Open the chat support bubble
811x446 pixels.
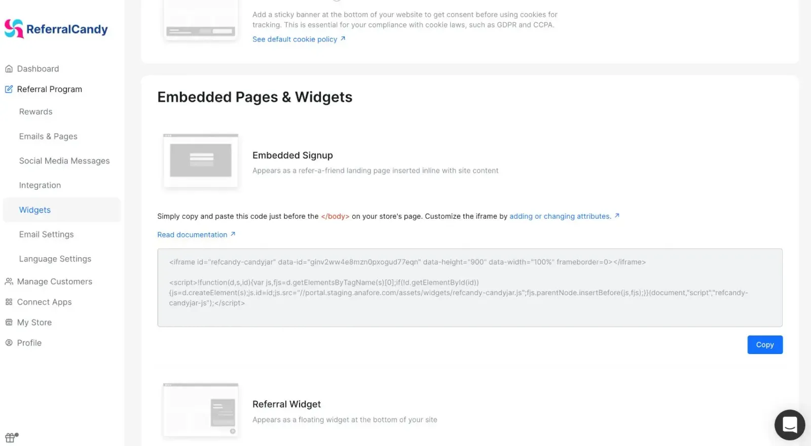tap(790, 425)
